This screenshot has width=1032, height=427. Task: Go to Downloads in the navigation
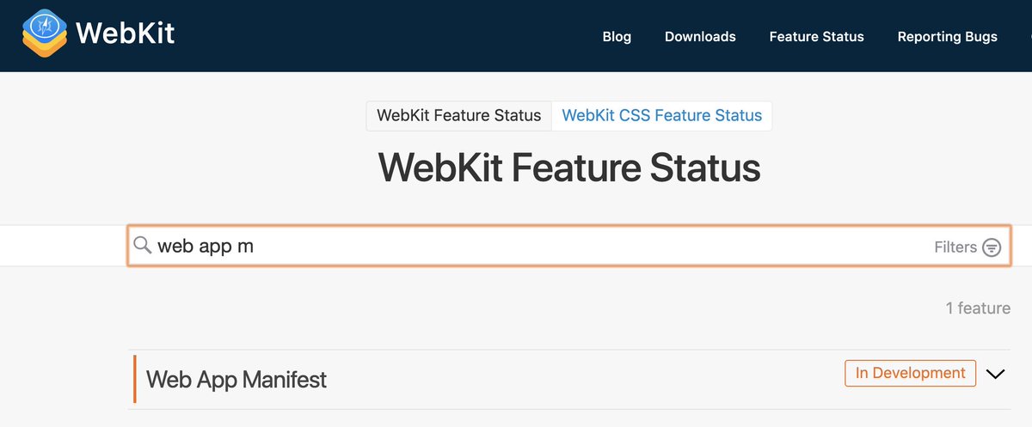[x=700, y=36]
